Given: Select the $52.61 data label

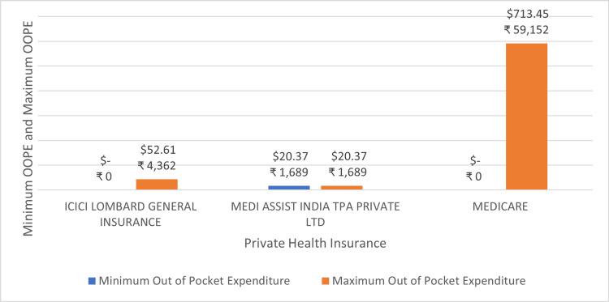Looking at the screenshot, I should [x=158, y=150].
